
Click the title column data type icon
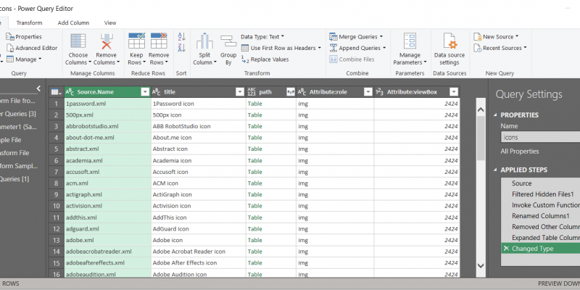(157, 92)
